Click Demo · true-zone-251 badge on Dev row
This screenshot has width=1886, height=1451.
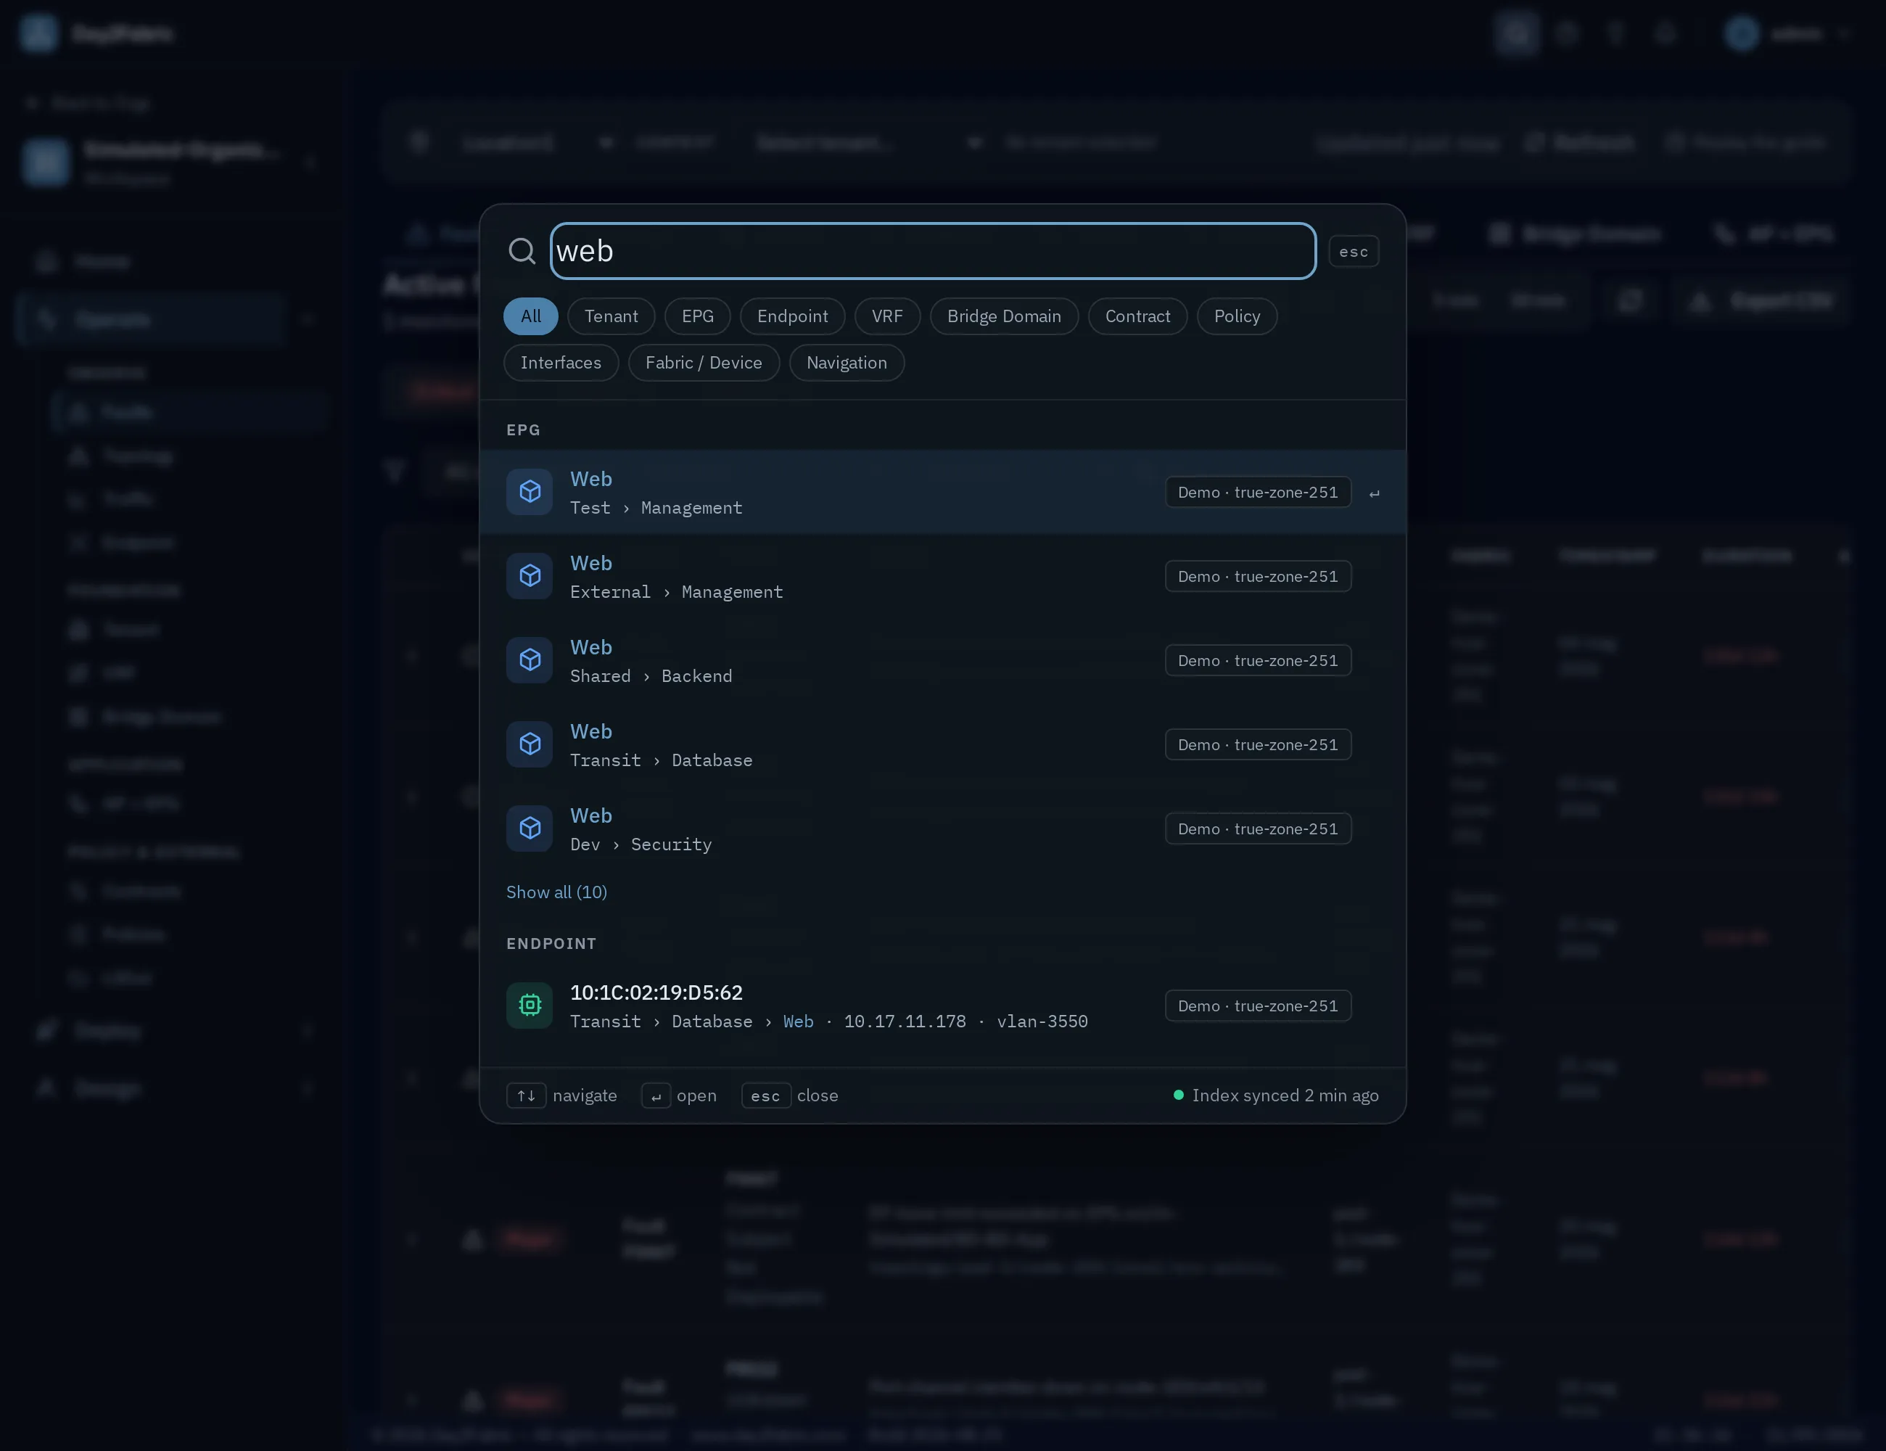coord(1257,829)
